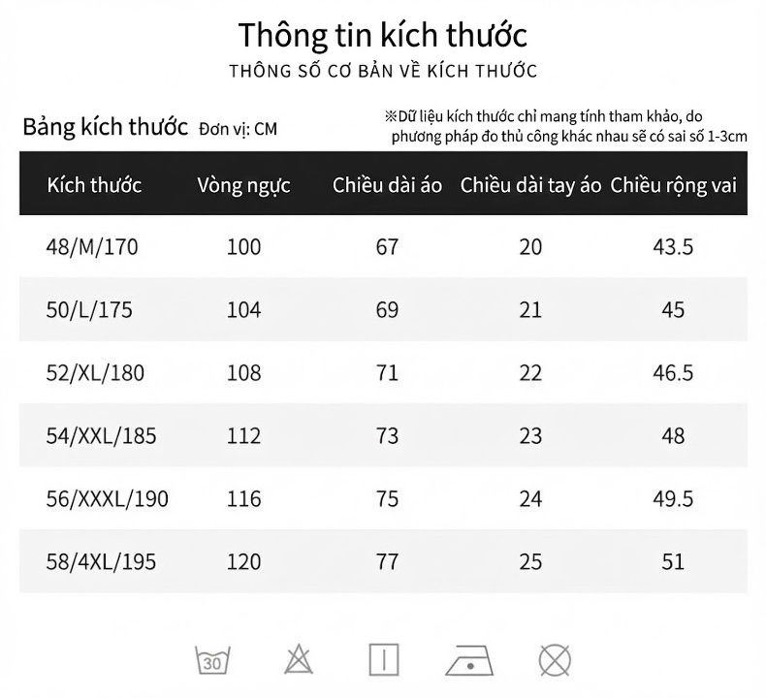Click the Kích thước column header

click(x=94, y=185)
